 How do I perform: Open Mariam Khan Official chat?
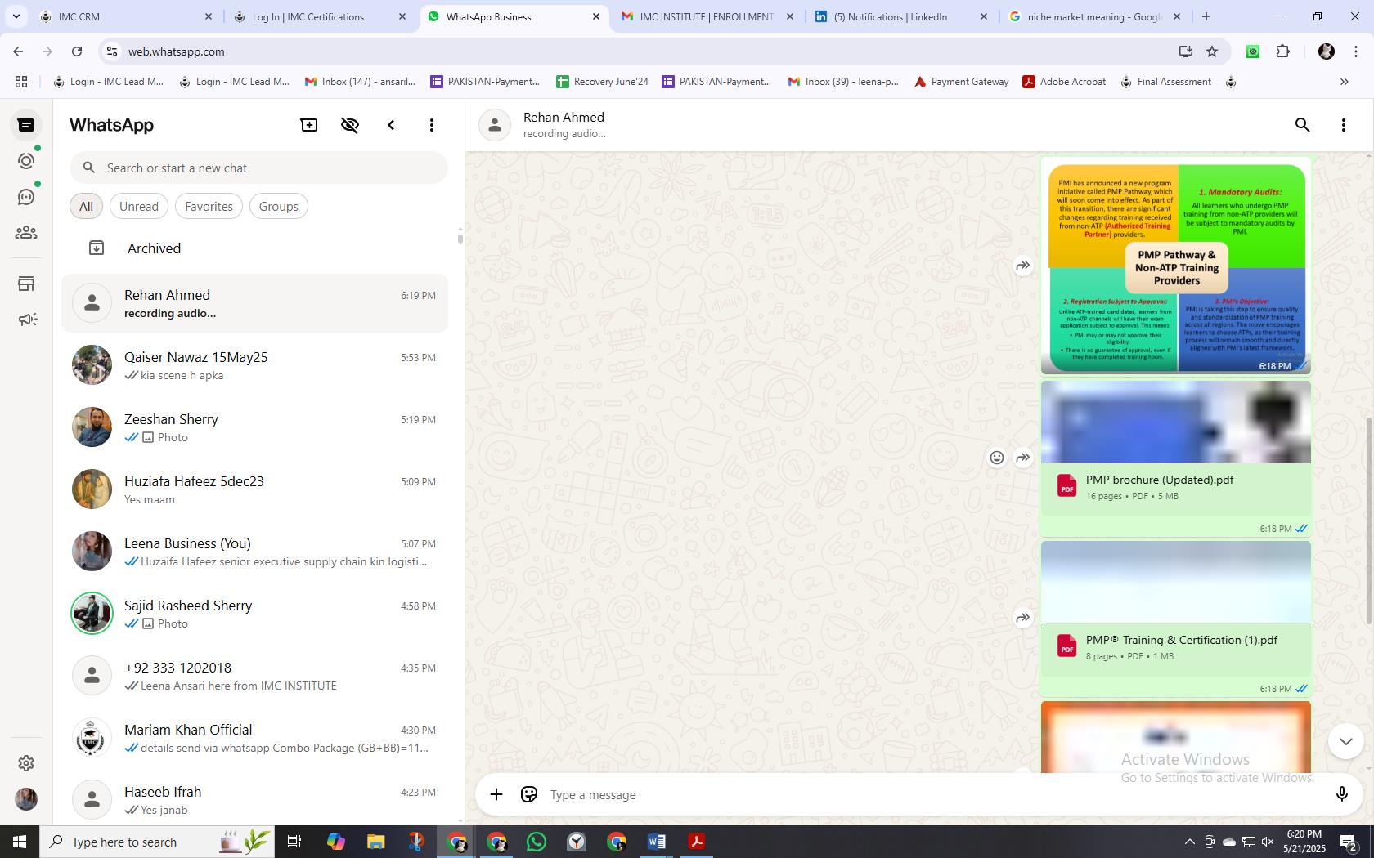tap(255, 738)
